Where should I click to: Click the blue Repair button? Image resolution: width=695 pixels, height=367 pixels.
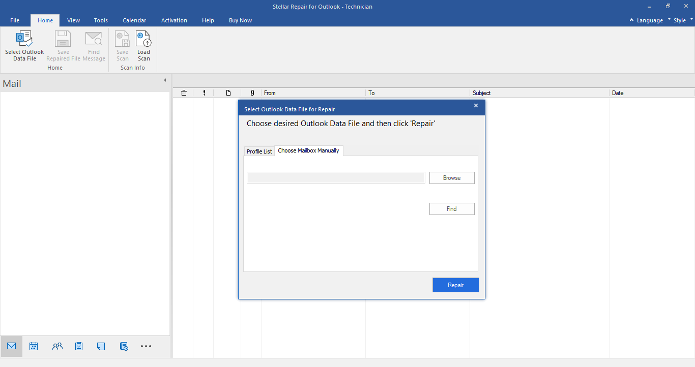click(456, 285)
